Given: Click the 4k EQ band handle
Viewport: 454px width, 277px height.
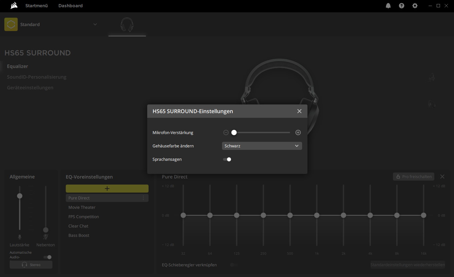Looking at the screenshot, I should [370, 215].
